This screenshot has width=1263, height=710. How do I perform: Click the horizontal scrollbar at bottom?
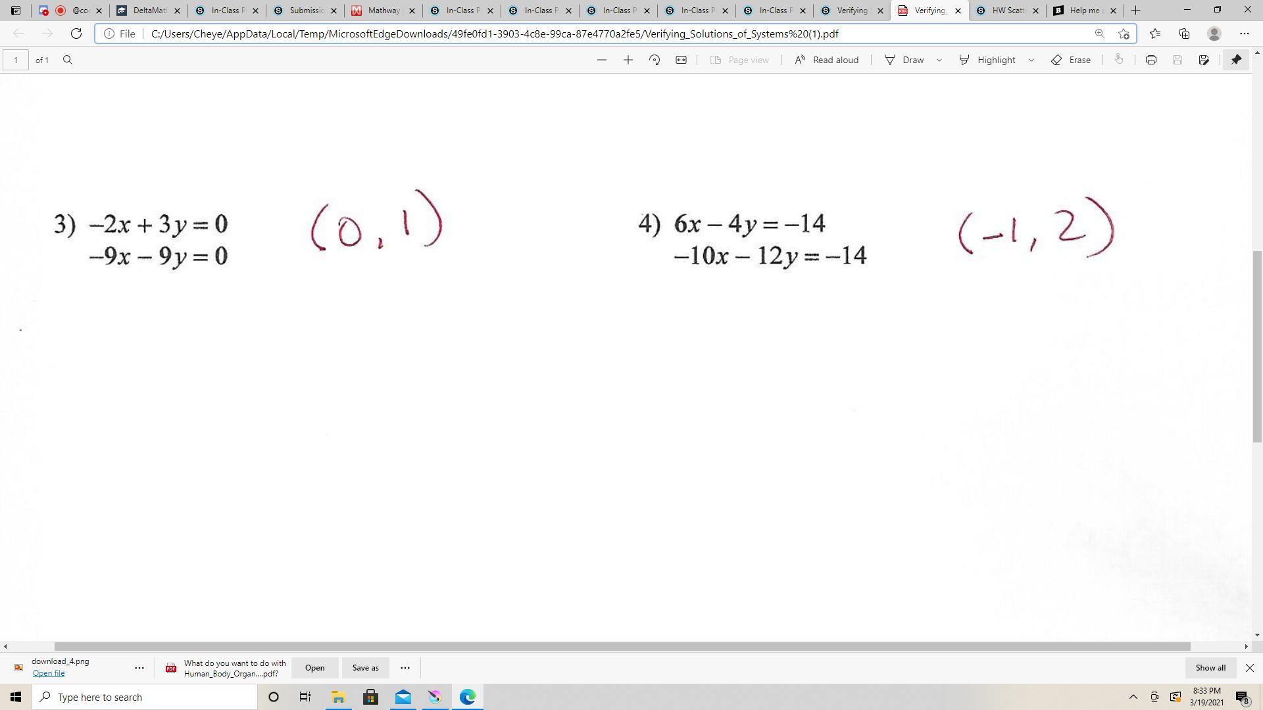(x=622, y=647)
